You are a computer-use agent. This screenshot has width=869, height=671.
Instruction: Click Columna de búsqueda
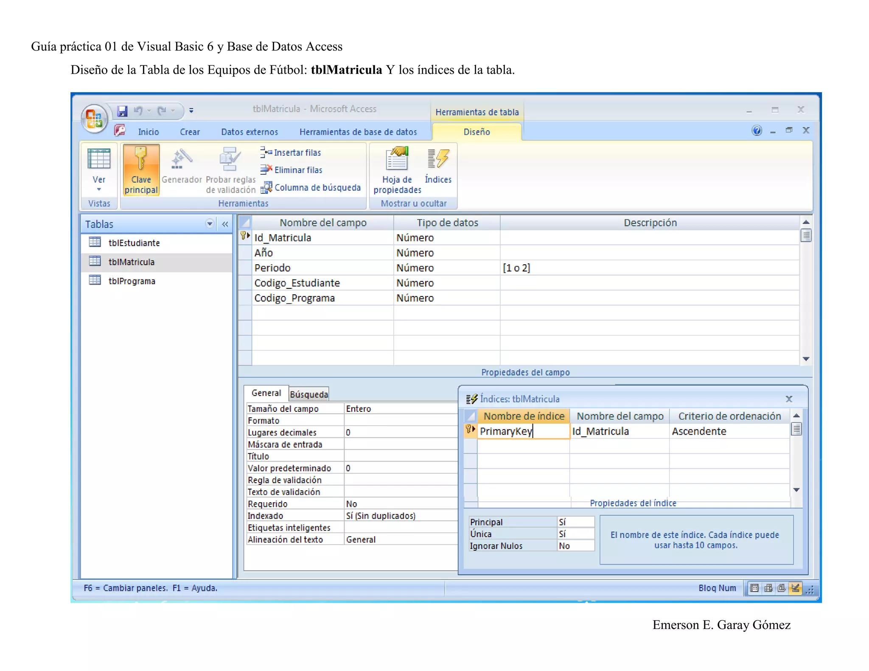[x=311, y=187]
